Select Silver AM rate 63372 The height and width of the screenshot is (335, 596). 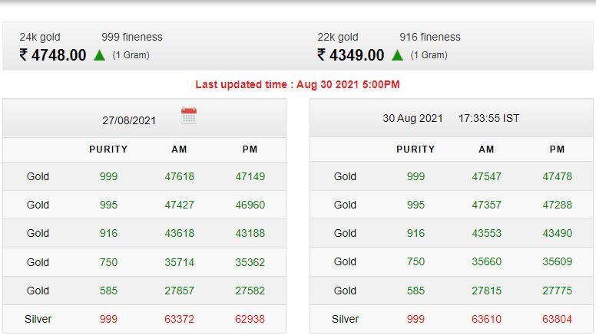pos(179,319)
